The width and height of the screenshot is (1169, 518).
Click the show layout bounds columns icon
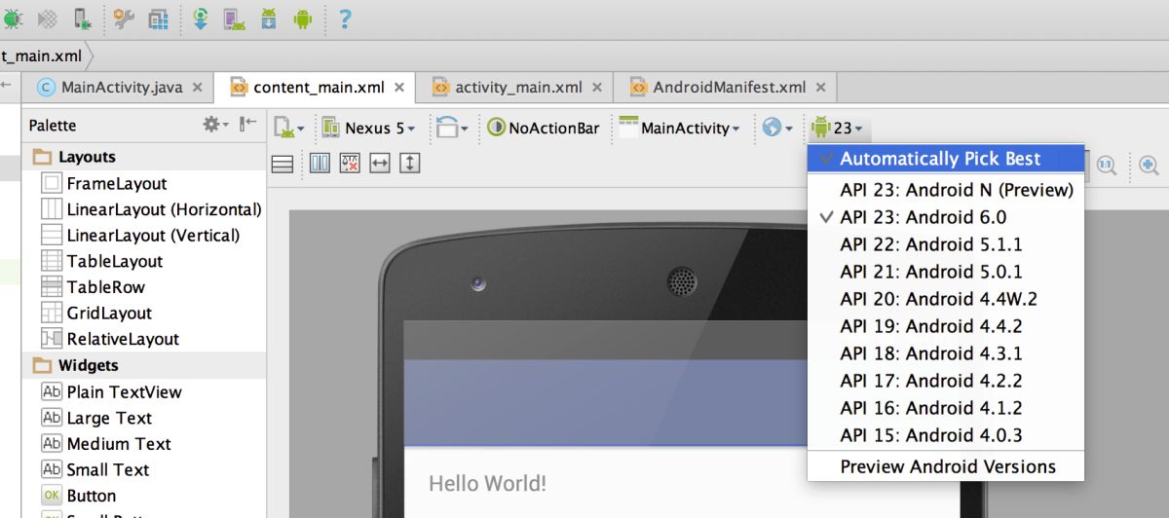[x=320, y=164]
